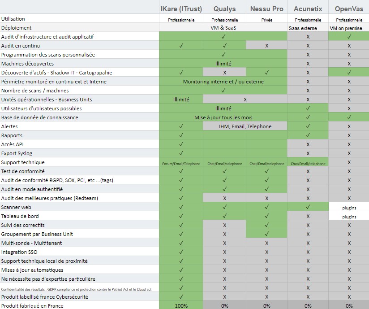This screenshot has width=369, height=309.
Task: Click the 'Integration SSO' row label
Action: pos(19,252)
